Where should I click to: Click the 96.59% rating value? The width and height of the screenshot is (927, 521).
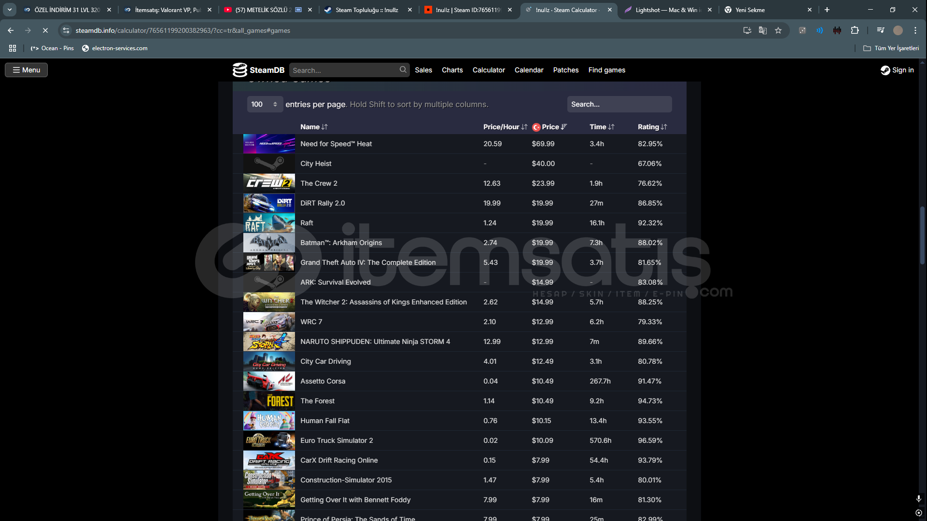click(x=650, y=440)
